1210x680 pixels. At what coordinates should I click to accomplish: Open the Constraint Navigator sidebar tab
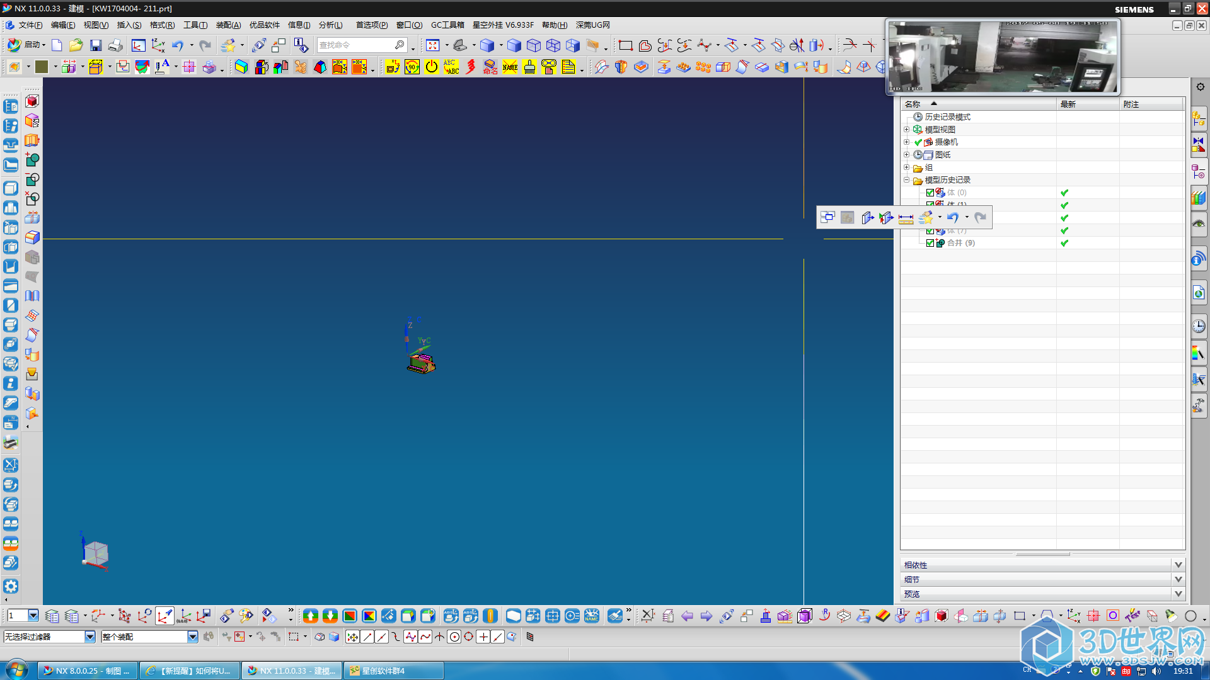[x=1199, y=144]
